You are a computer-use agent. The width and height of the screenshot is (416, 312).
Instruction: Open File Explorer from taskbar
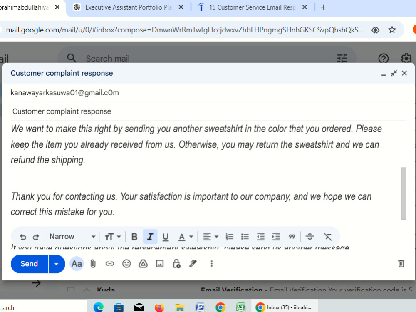[x=180, y=307]
